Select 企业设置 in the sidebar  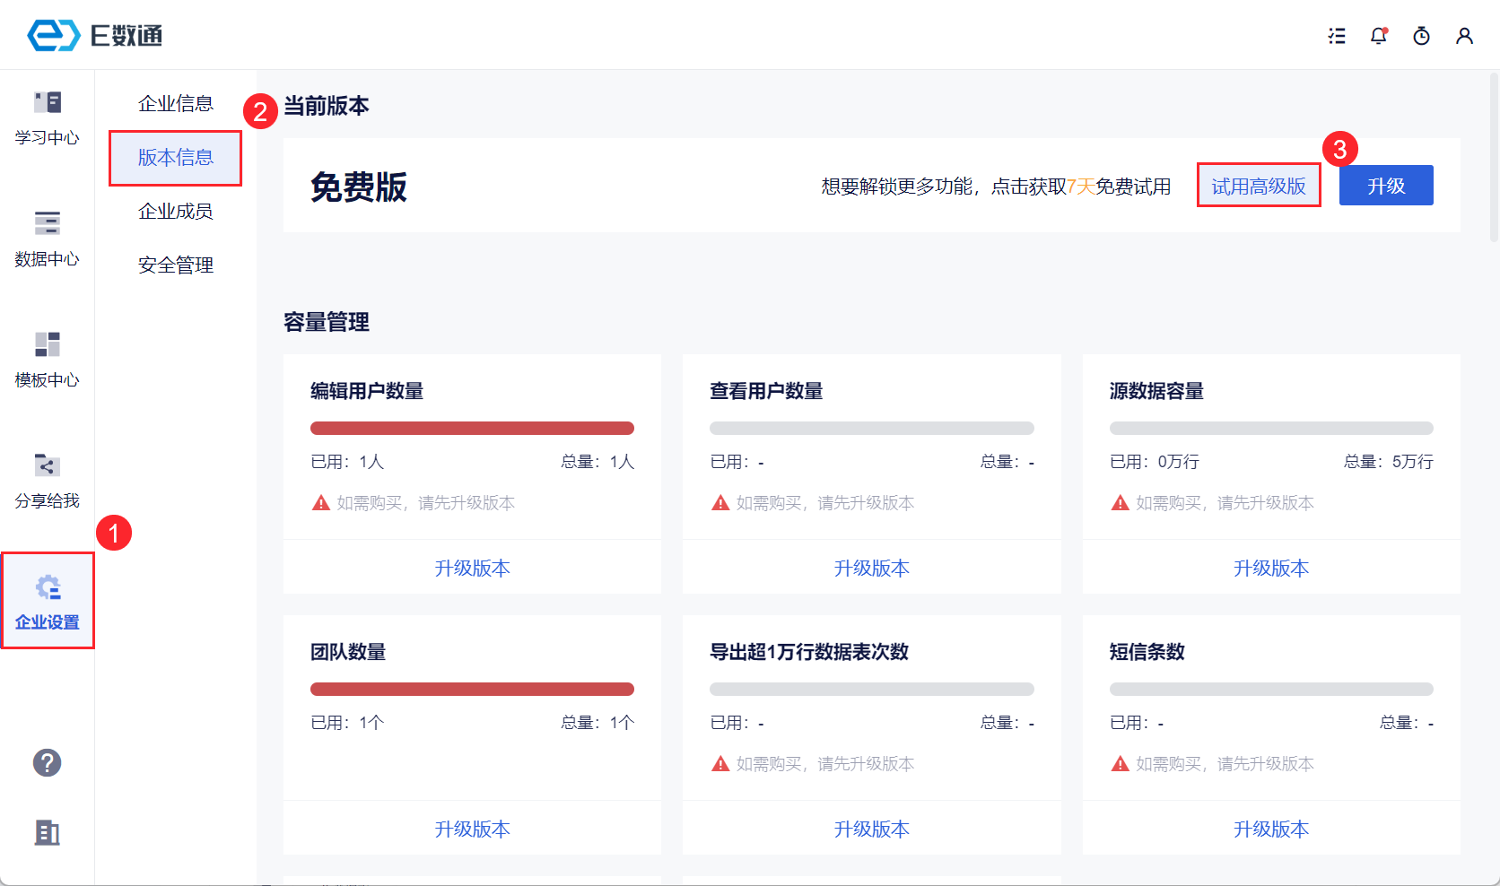tap(47, 602)
